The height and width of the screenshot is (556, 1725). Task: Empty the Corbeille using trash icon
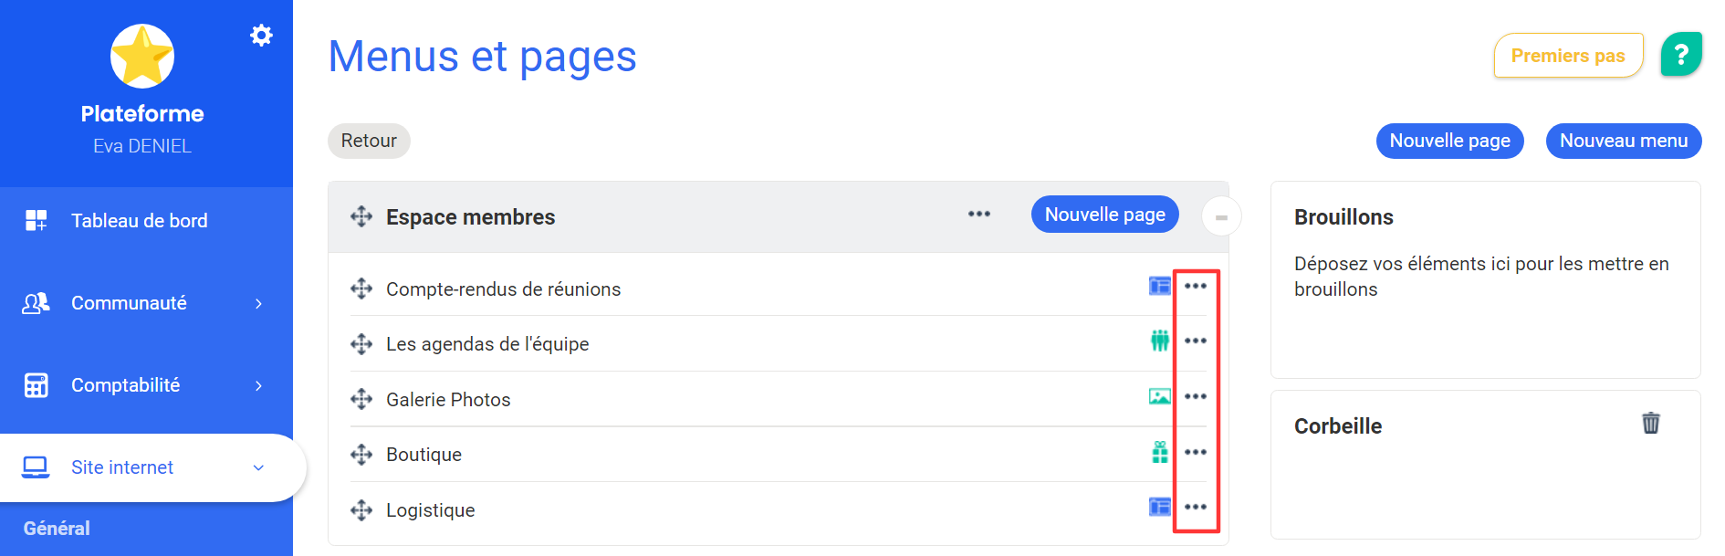pyautogui.click(x=1651, y=423)
